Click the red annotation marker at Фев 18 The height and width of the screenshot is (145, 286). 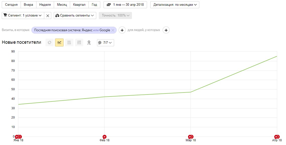(105, 137)
